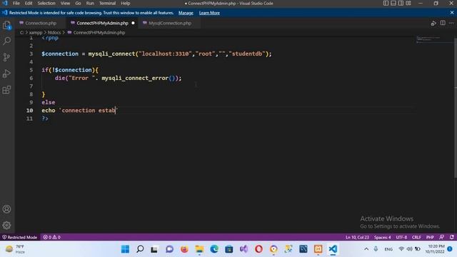This screenshot has height=257, width=457.
Task: Open the notifications bell in the status bar
Action: 452,237
